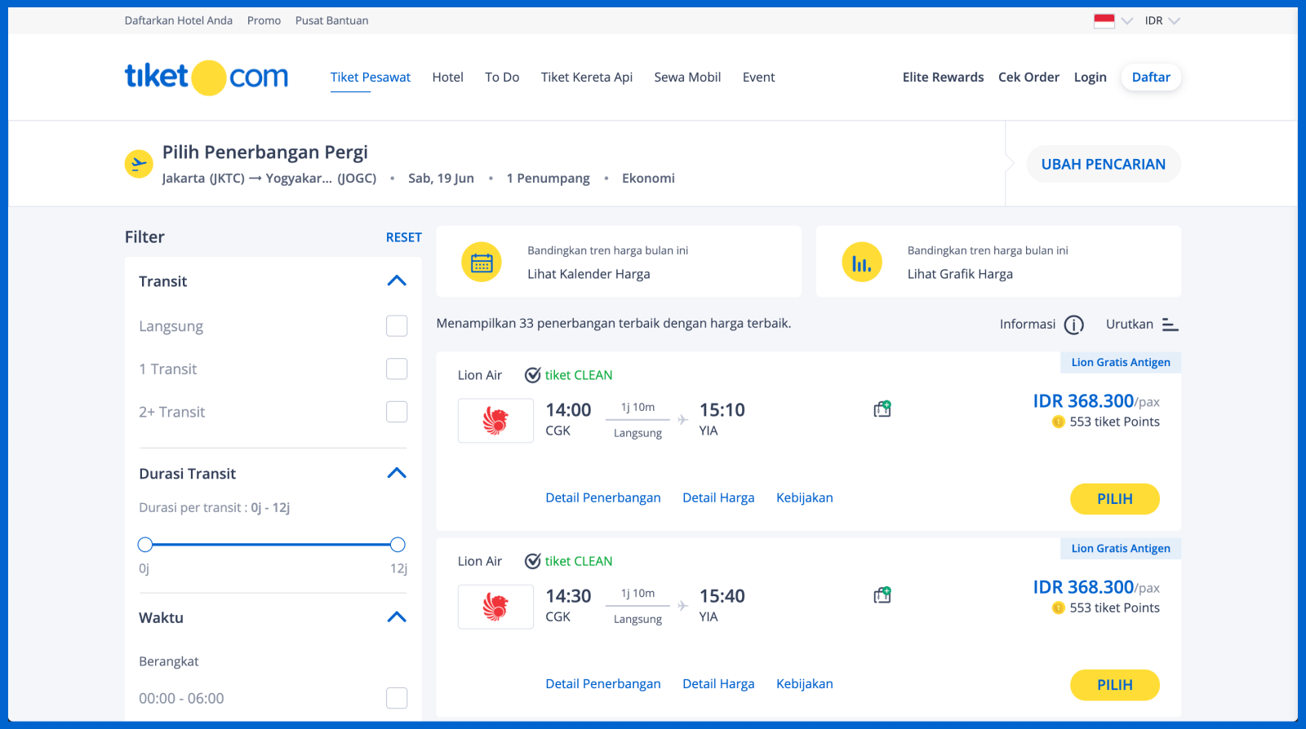The image size is (1306, 729).
Task: Choose PILIH for the 14:00 flight
Action: tap(1114, 499)
